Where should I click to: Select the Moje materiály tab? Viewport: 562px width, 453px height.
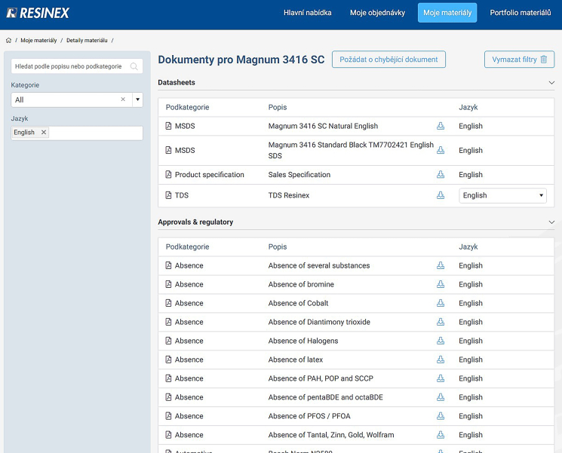point(447,13)
